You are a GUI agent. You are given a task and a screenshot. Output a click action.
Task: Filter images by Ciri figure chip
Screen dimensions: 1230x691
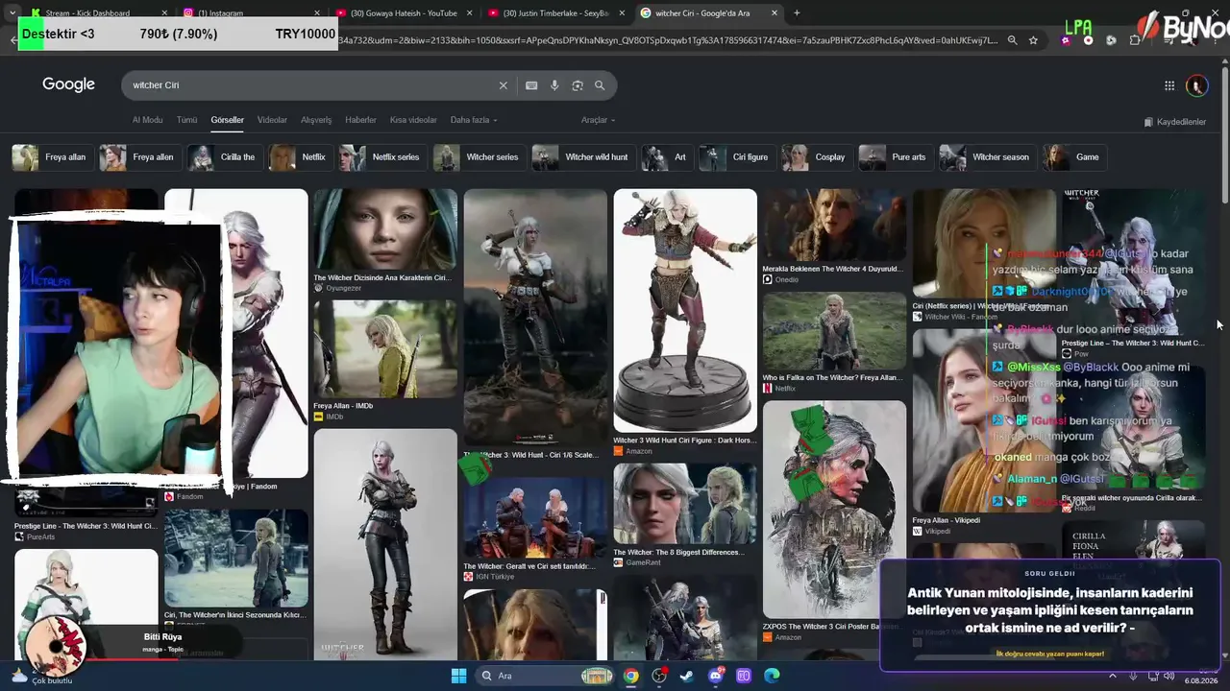pos(737,157)
